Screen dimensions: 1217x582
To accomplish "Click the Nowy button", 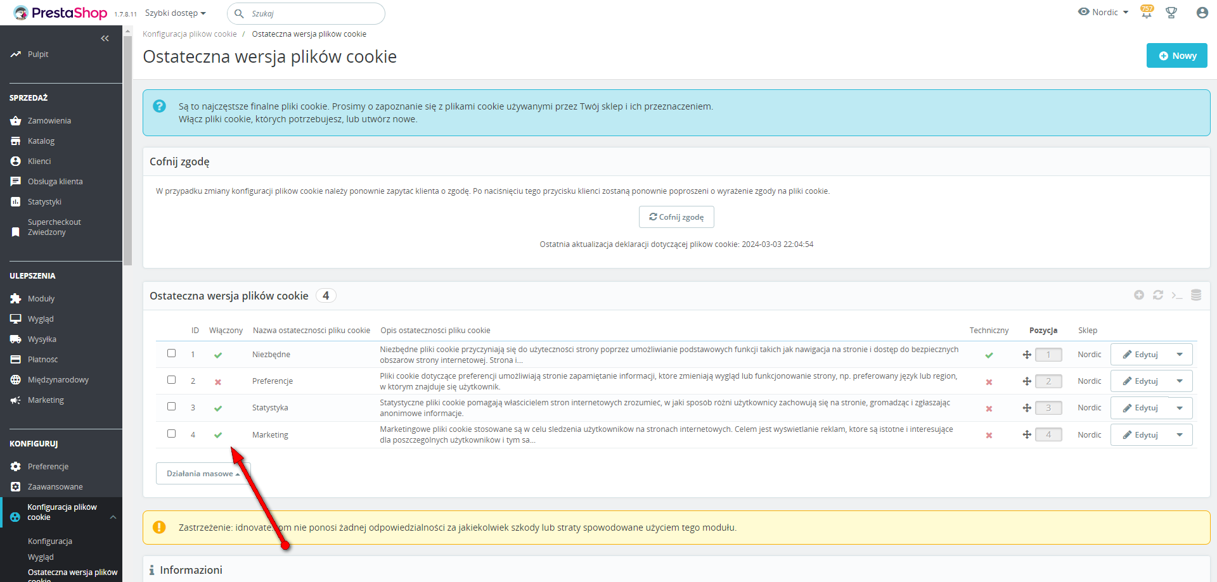I will point(1176,56).
